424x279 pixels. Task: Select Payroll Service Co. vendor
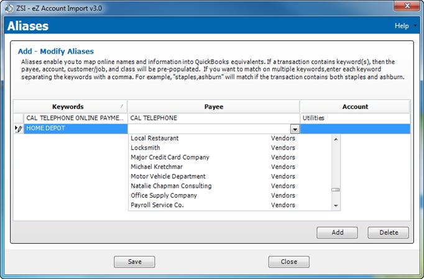tap(157, 204)
